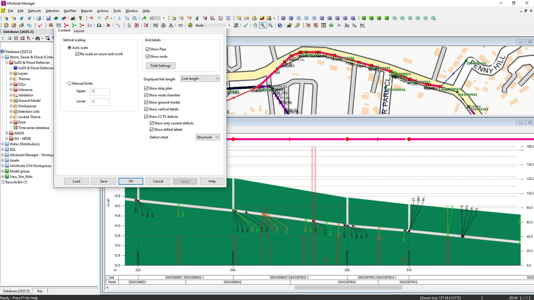Expand the Layers tree node
Screen dimensions: 534x300
click(11, 74)
